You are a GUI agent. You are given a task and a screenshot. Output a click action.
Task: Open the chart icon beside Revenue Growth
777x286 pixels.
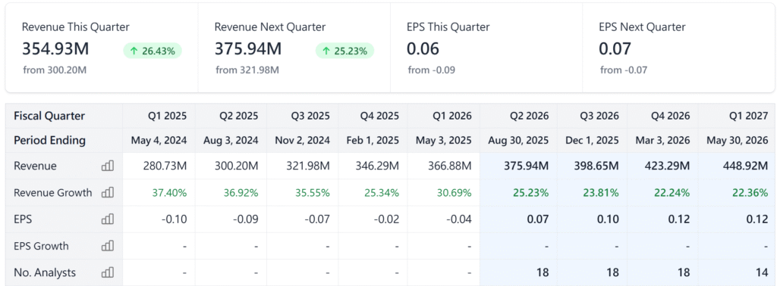point(108,193)
